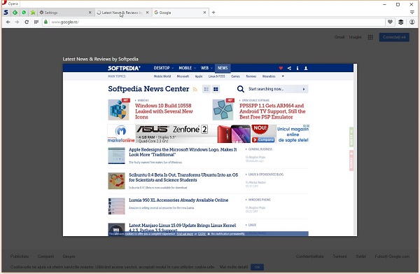This screenshot has width=420, height=274.
Task: Open the Imagini link on Google
Action: (x=355, y=37)
